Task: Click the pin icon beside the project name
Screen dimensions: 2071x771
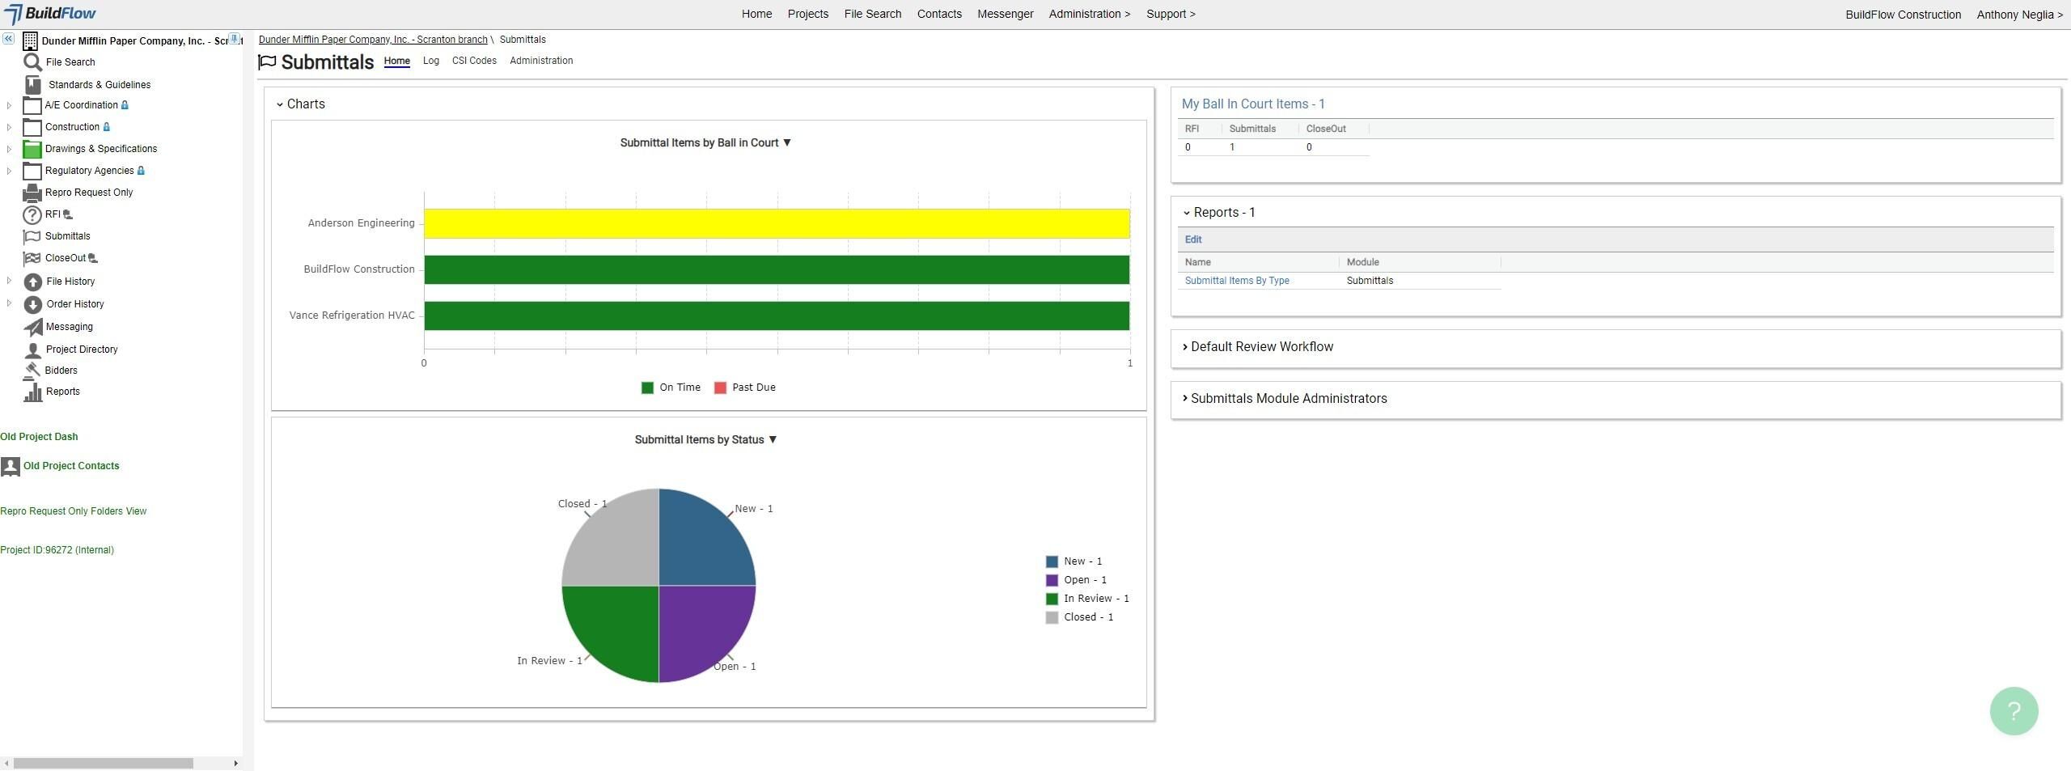Action: [x=235, y=39]
